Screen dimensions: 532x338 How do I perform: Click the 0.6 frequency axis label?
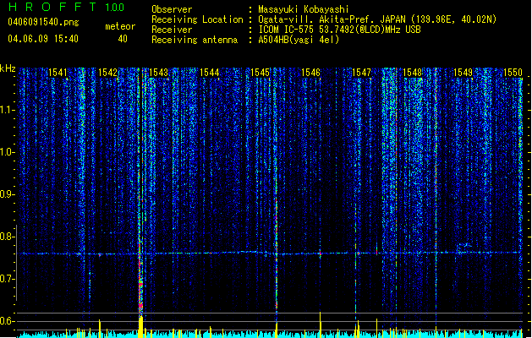[7, 321]
